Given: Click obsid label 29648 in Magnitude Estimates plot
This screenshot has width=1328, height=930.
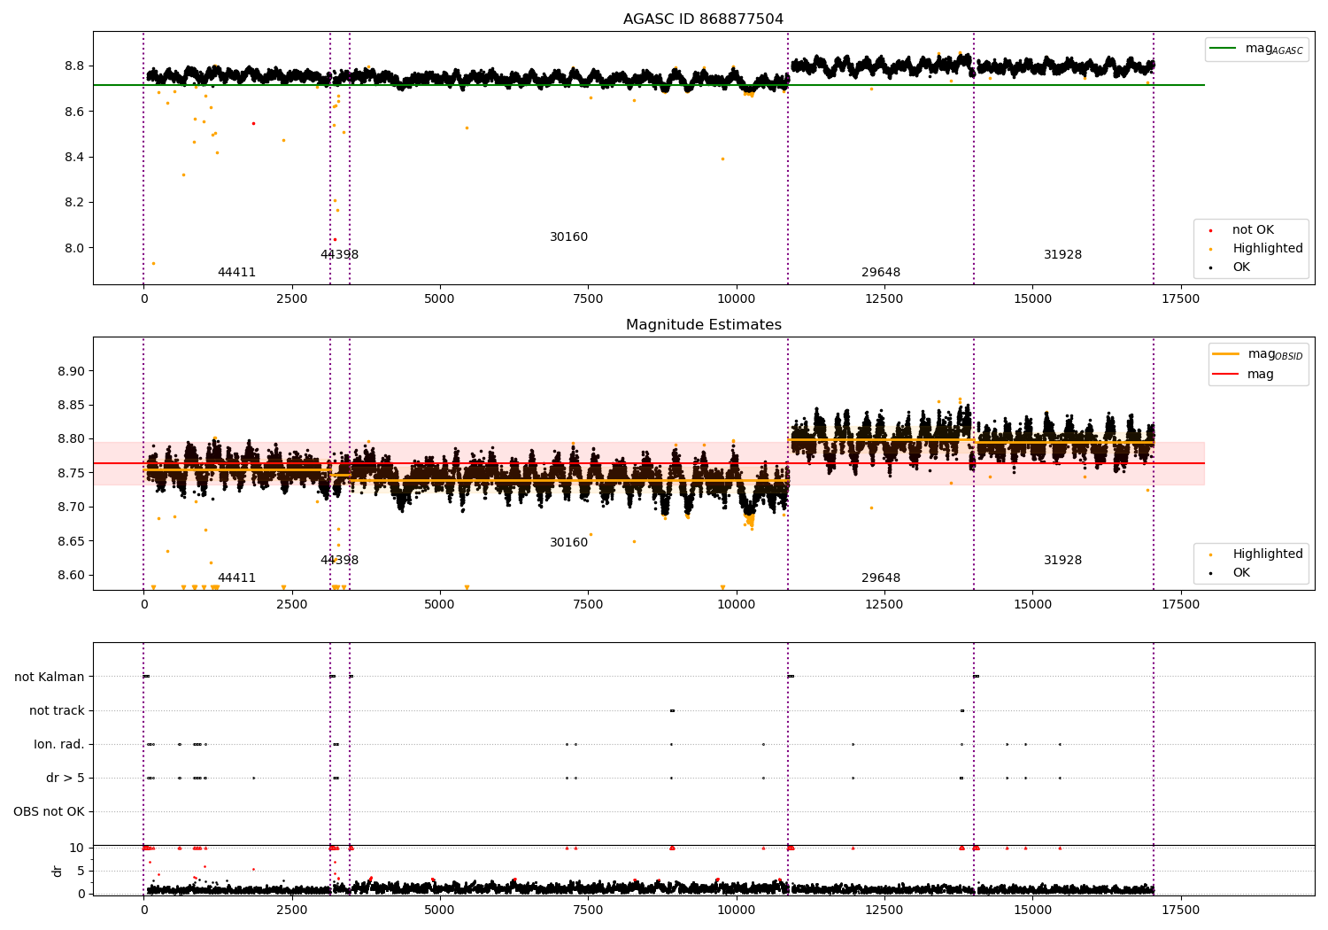Looking at the screenshot, I should coord(881,577).
